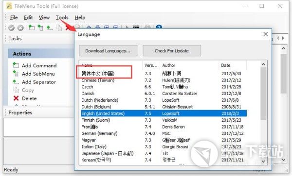Click the Cancel changes toolbar icon

point(20,28)
